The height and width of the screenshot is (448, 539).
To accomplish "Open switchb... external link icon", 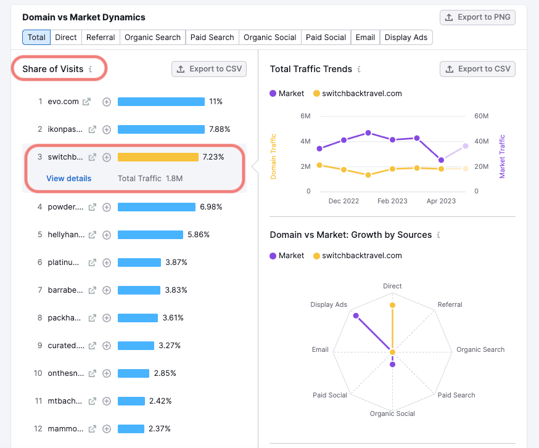I will [92, 157].
